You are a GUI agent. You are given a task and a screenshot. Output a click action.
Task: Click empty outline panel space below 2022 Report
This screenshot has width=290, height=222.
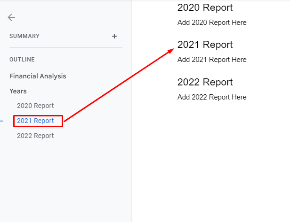click(x=66, y=181)
